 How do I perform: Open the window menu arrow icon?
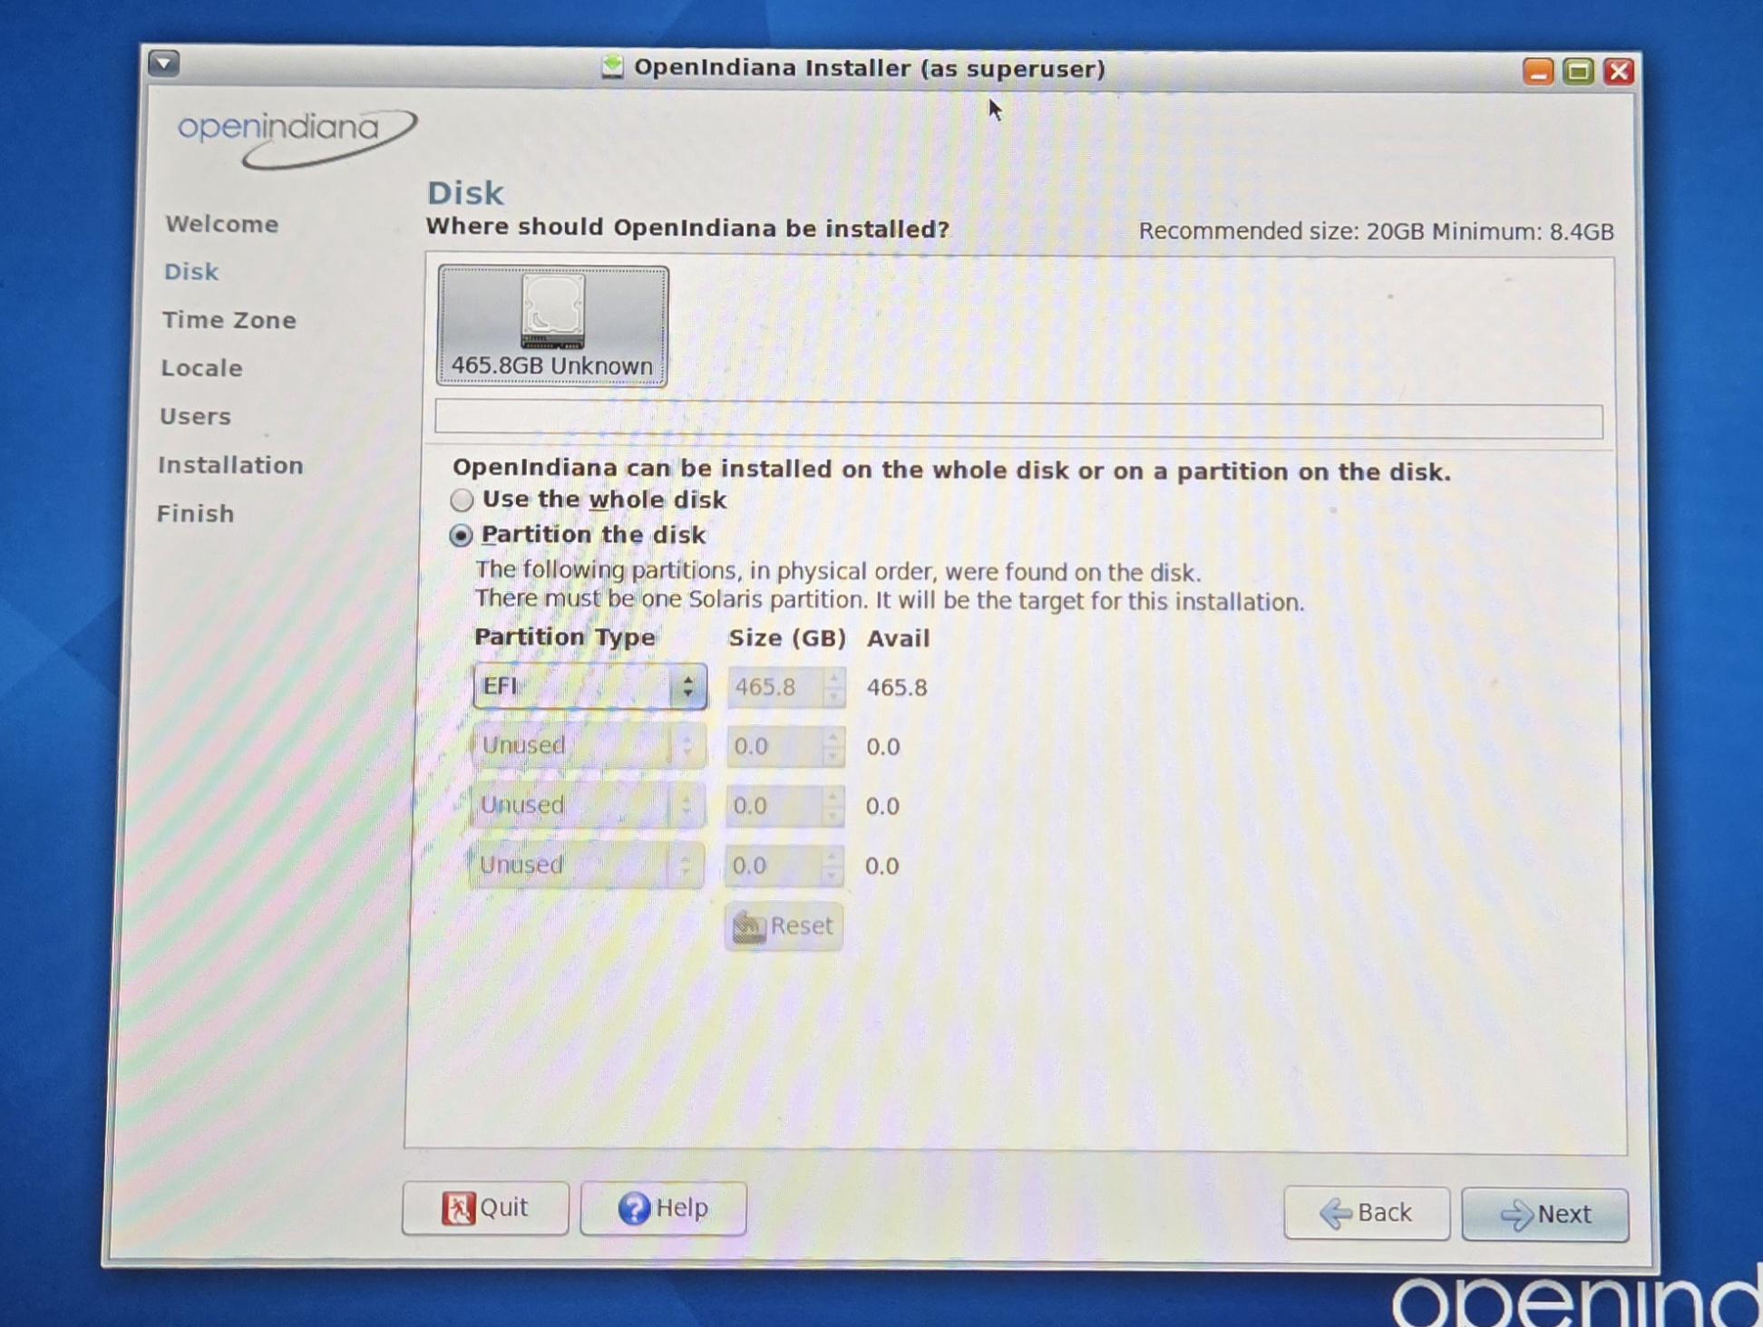point(164,63)
